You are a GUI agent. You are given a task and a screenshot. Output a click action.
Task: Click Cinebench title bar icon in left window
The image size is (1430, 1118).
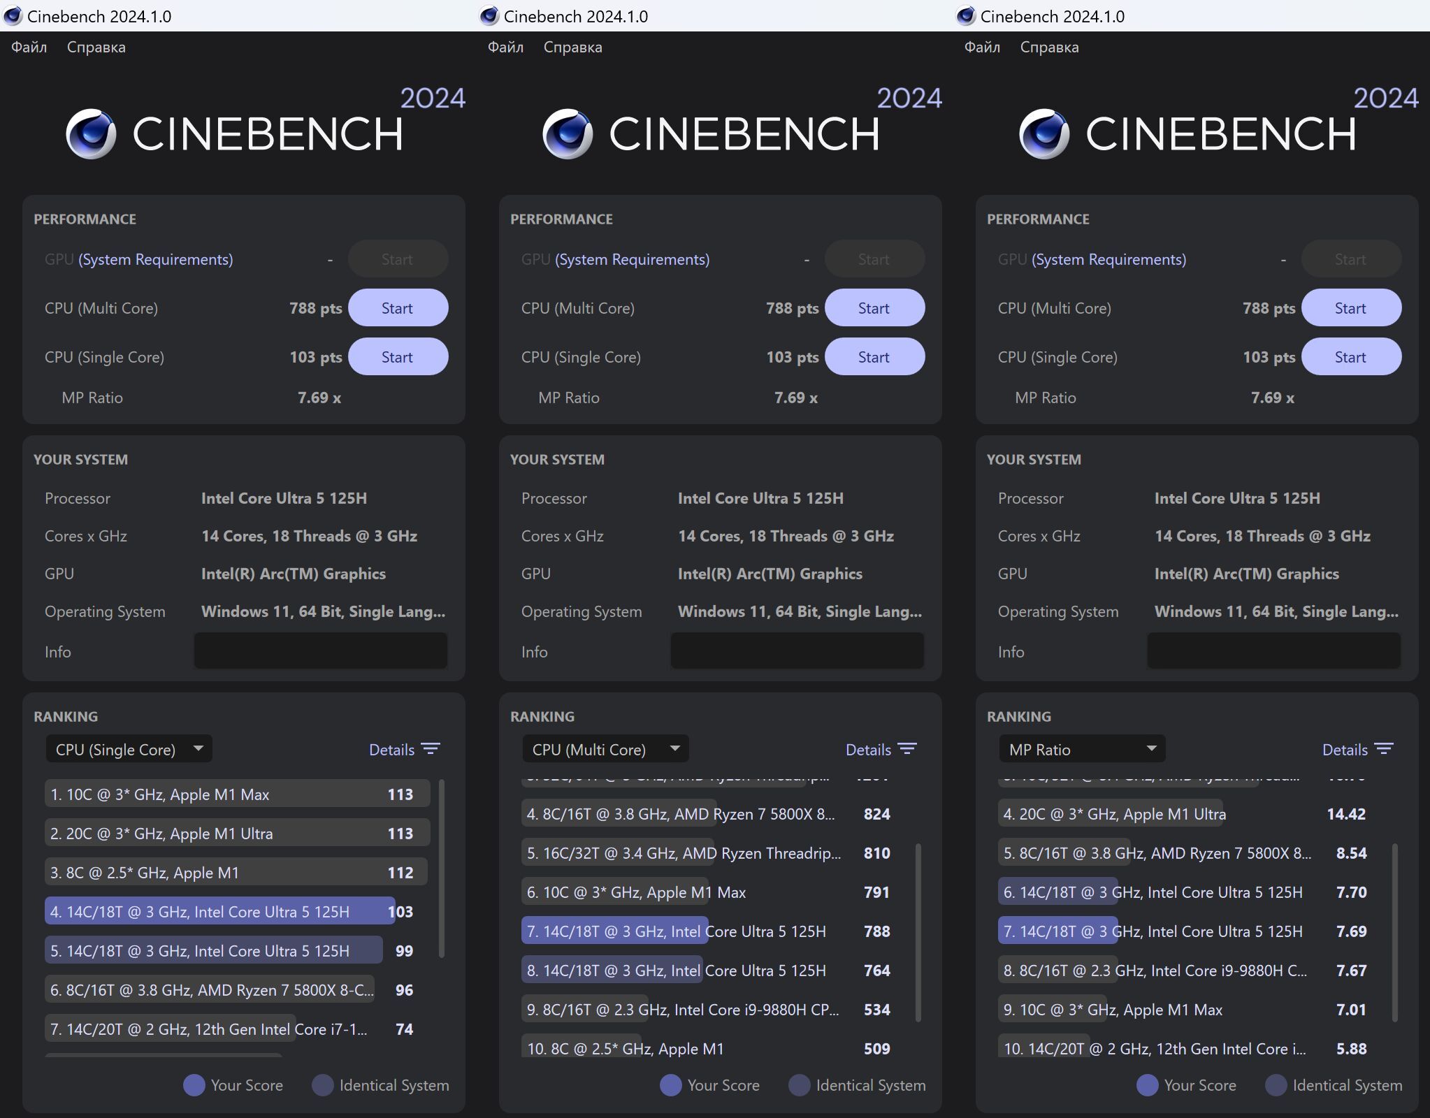click(x=13, y=15)
